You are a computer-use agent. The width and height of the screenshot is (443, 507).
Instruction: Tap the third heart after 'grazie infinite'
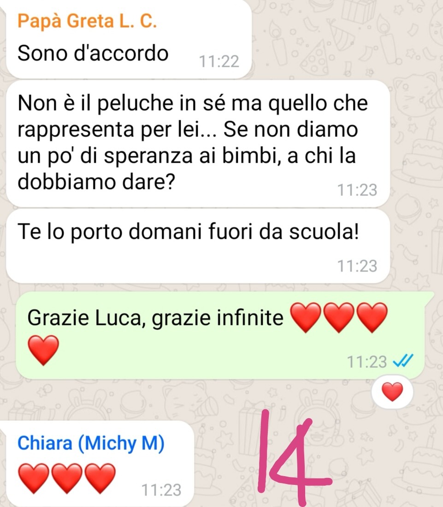372,318
